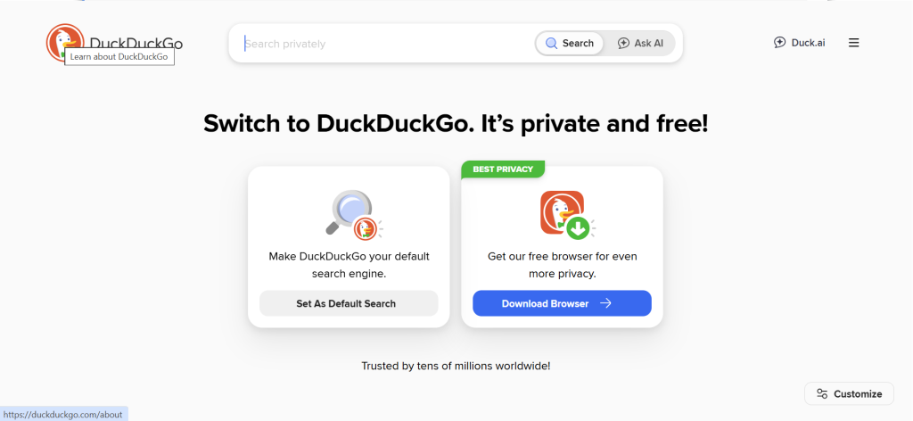Click the magnifier icon in the Search toggle
Image resolution: width=913 pixels, height=421 pixels.
tap(551, 43)
